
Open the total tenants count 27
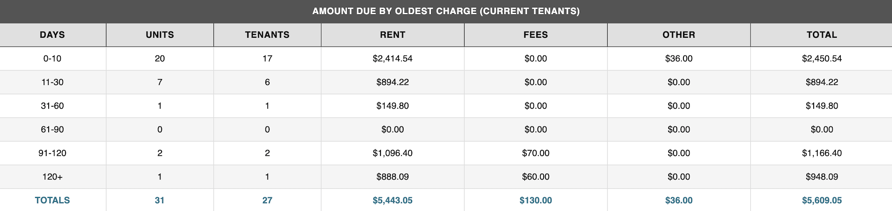tap(267, 200)
